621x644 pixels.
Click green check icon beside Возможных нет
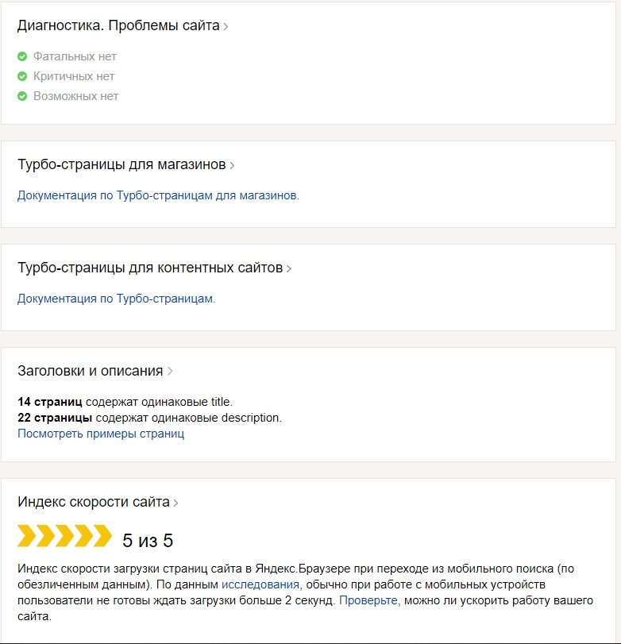coord(22,96)
